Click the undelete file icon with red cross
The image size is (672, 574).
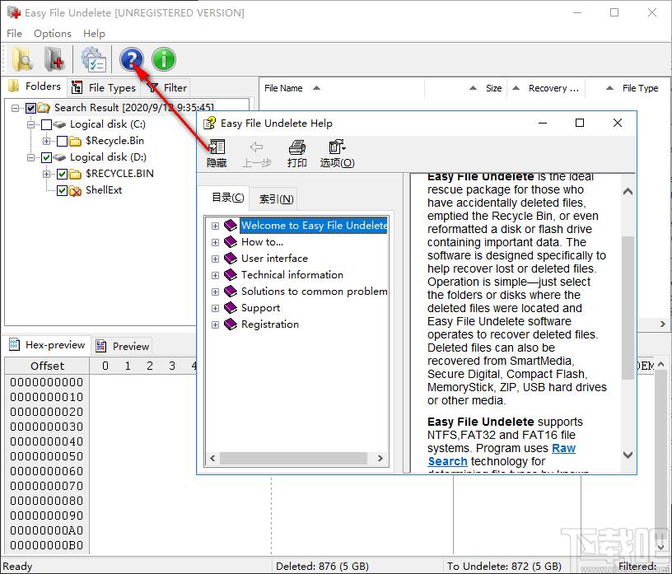pos(55,59)
